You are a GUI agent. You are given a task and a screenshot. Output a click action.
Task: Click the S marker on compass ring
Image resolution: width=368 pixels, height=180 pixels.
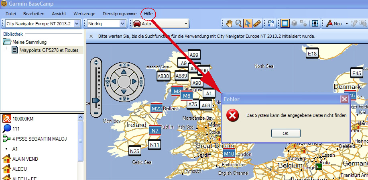(124, 99)
